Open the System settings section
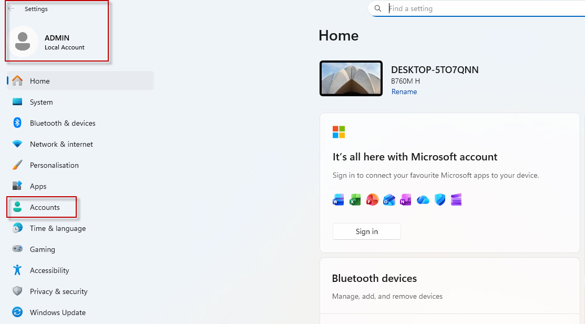This screenshot has height=324, width=585. [80, 102]
